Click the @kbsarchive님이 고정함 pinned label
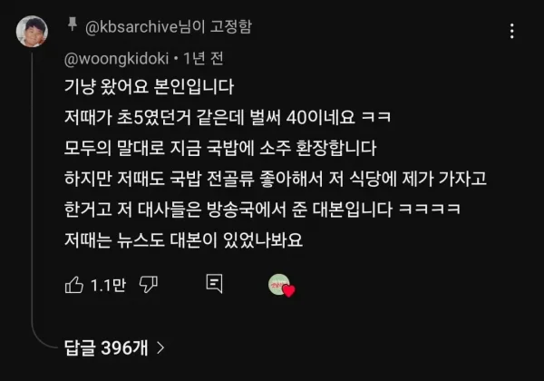 click(169, 26)
